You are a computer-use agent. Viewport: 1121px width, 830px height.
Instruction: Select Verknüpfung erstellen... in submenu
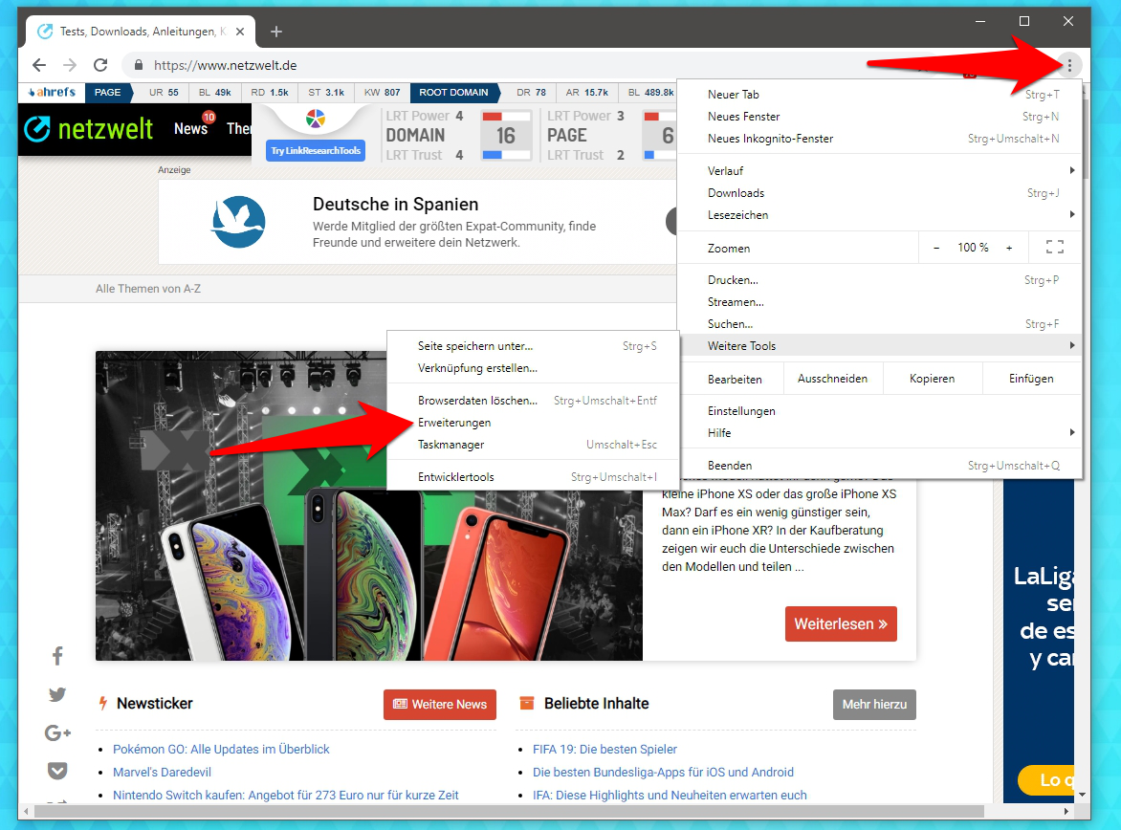point(533,368)
